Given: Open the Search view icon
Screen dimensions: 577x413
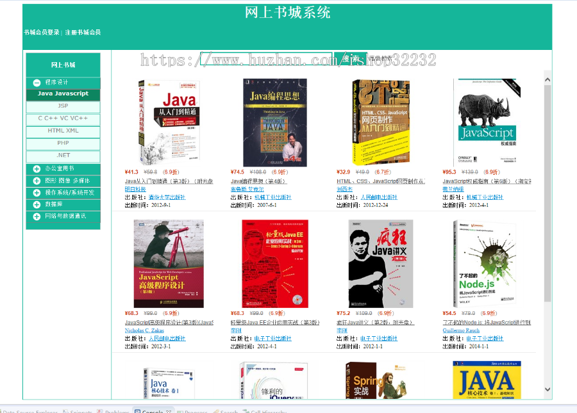Looking at the screenshot, I should 217,410.
